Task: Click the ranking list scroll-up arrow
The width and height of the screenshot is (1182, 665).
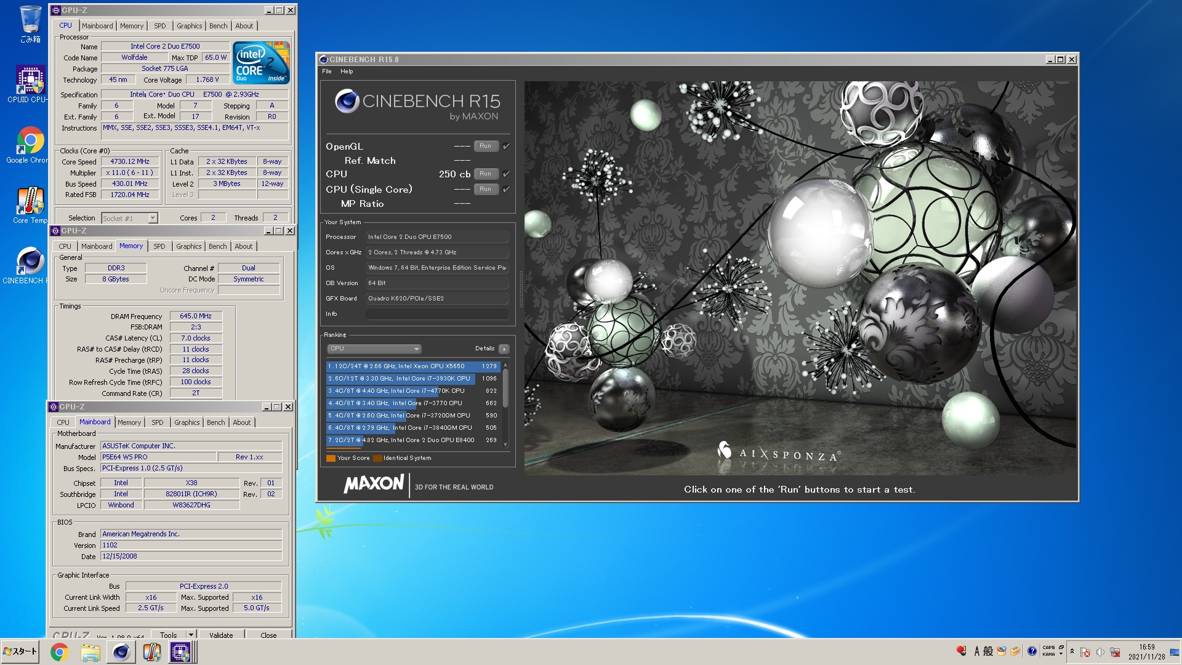Action: coord(505,365)
